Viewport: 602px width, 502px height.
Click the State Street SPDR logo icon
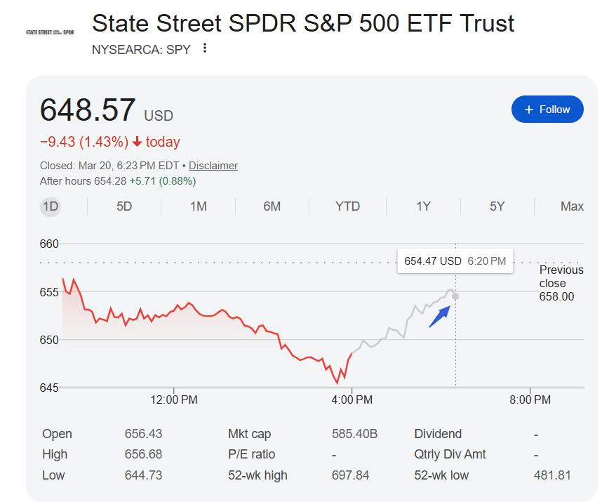50,32
